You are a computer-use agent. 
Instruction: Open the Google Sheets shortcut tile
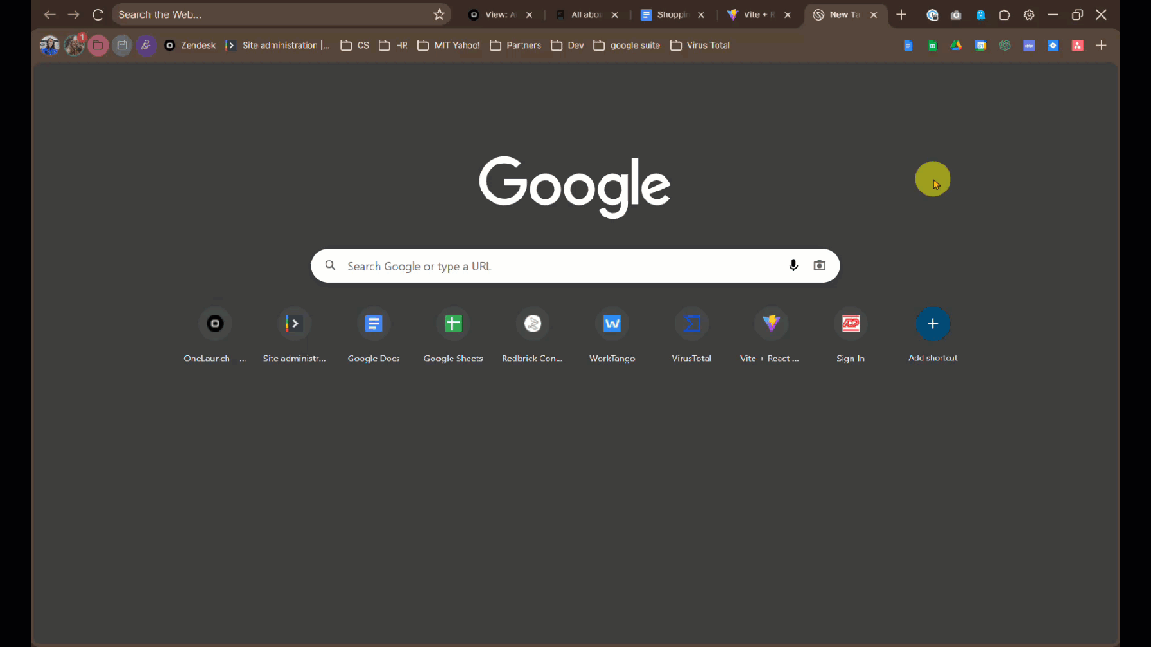pos(453,334)
